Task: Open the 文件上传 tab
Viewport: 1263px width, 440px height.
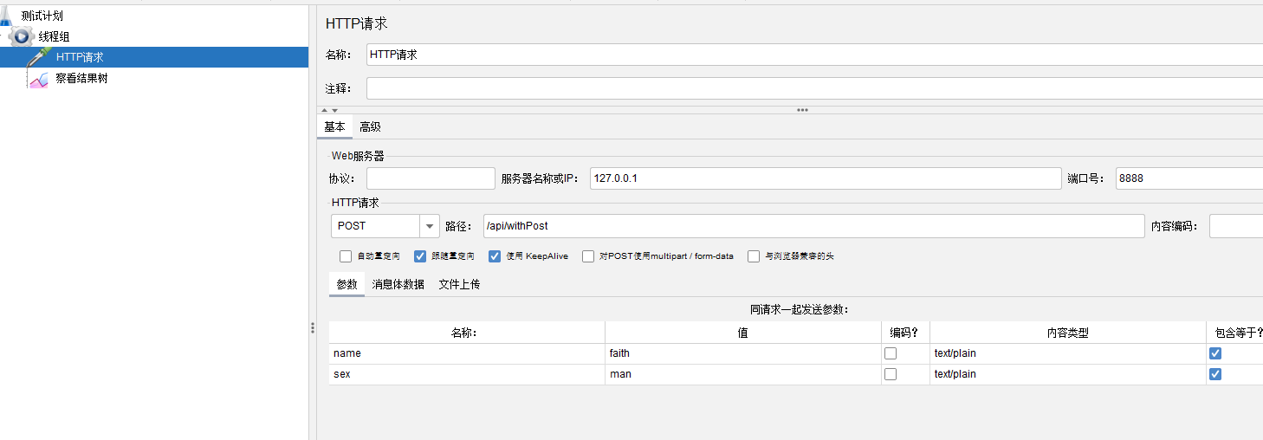Action: click(459, 284)
